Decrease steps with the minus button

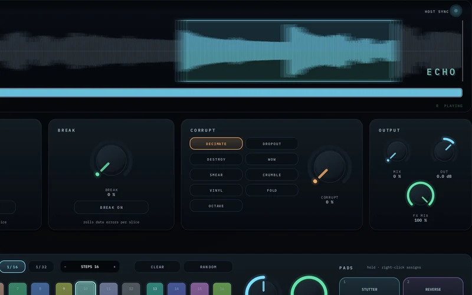(x=65, y=267)
